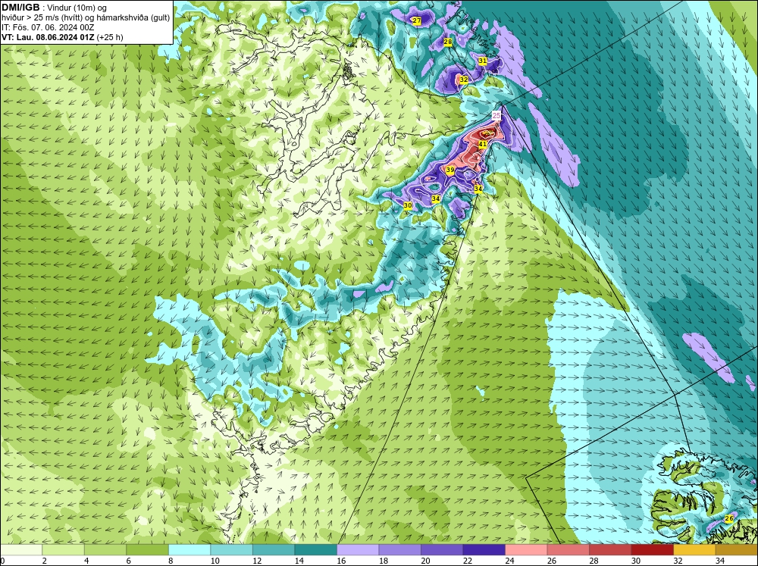The image size is (758, 566).
Task: Pick the 4–6 m/s green legend swatch
Action: pyautogui.click(x=105, y=549)
